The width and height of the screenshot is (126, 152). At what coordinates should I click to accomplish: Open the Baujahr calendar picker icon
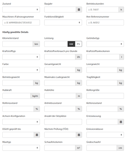coord(79,10)
